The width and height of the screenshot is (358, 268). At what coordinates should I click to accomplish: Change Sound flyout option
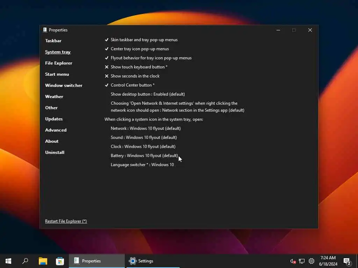[144, 137]
